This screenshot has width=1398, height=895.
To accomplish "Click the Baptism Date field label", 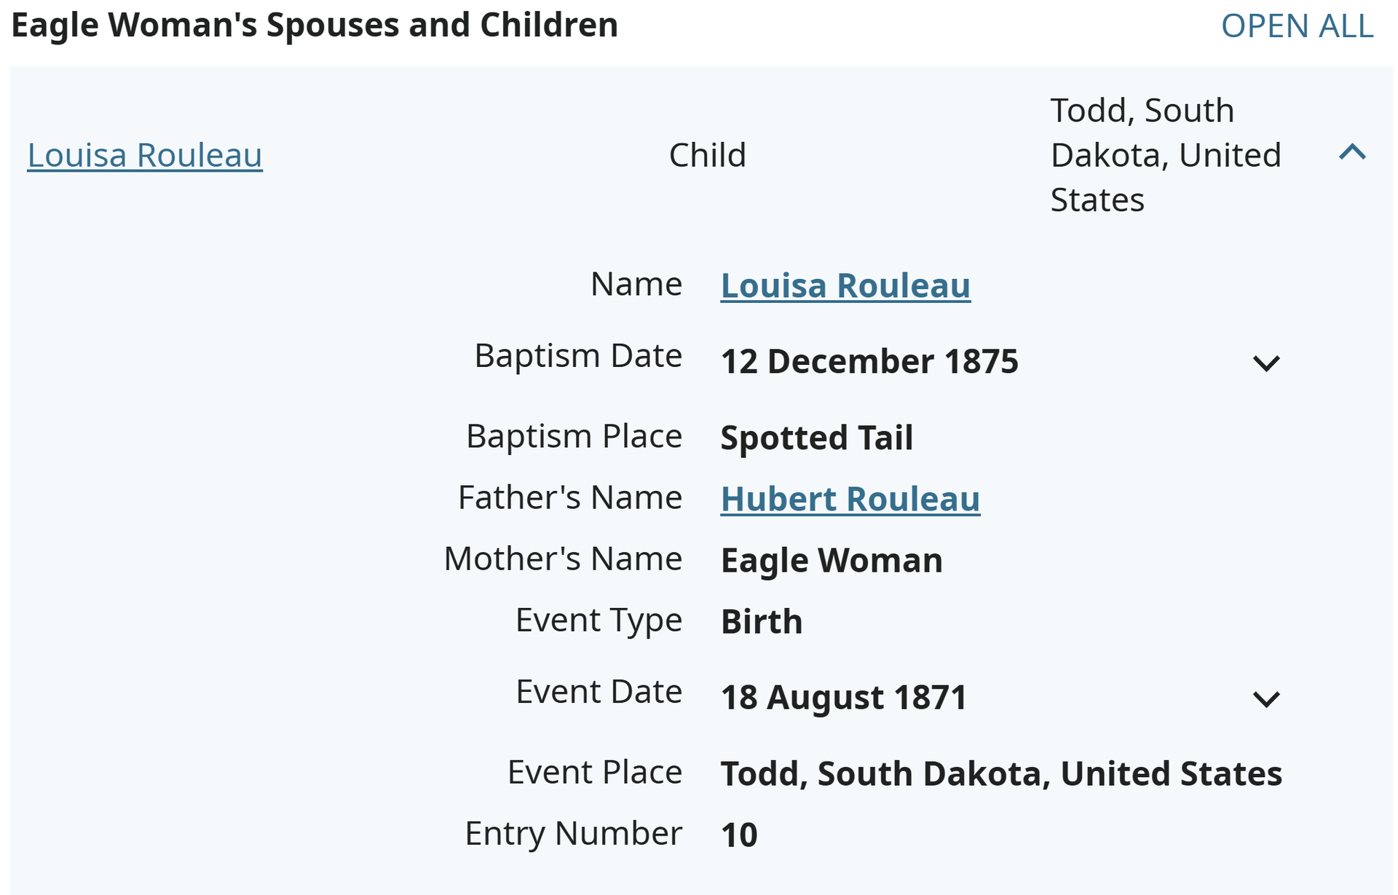I will [578, 355].
